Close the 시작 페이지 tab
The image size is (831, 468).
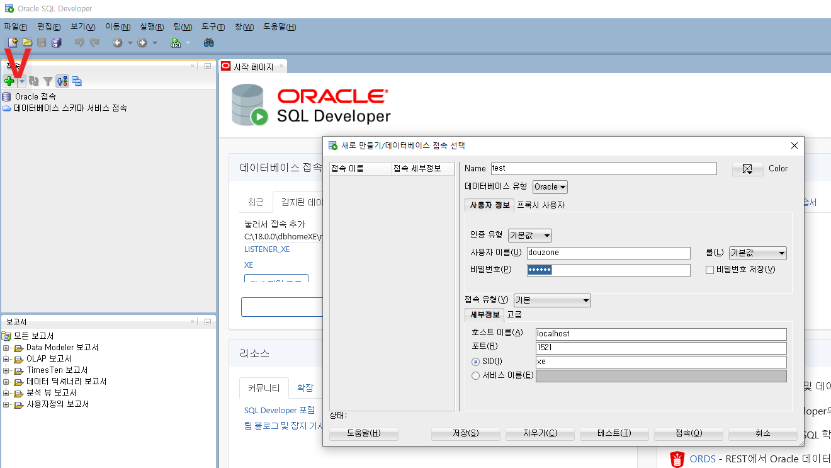coord(281,66)
